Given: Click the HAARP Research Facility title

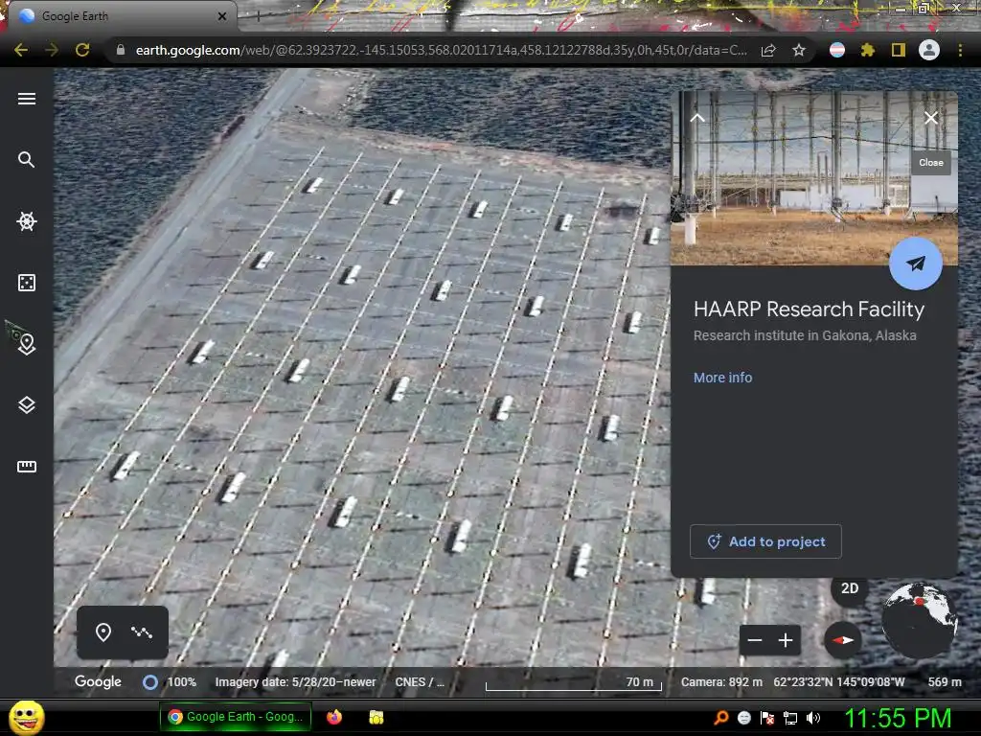Looking at the screenshot, I should coord(809,310).
